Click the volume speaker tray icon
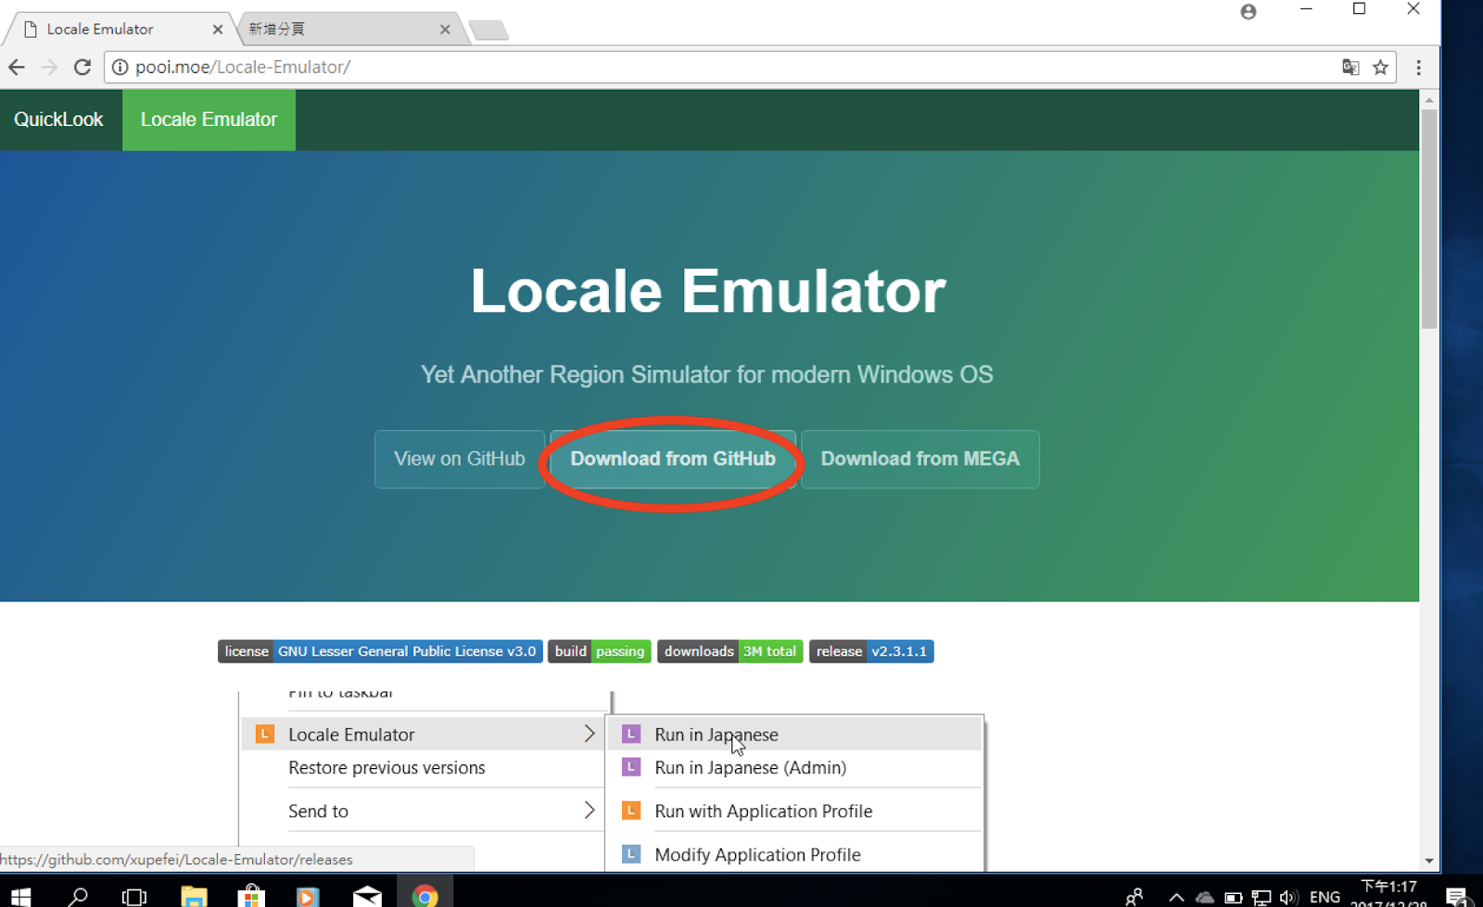 (1288, 897)
